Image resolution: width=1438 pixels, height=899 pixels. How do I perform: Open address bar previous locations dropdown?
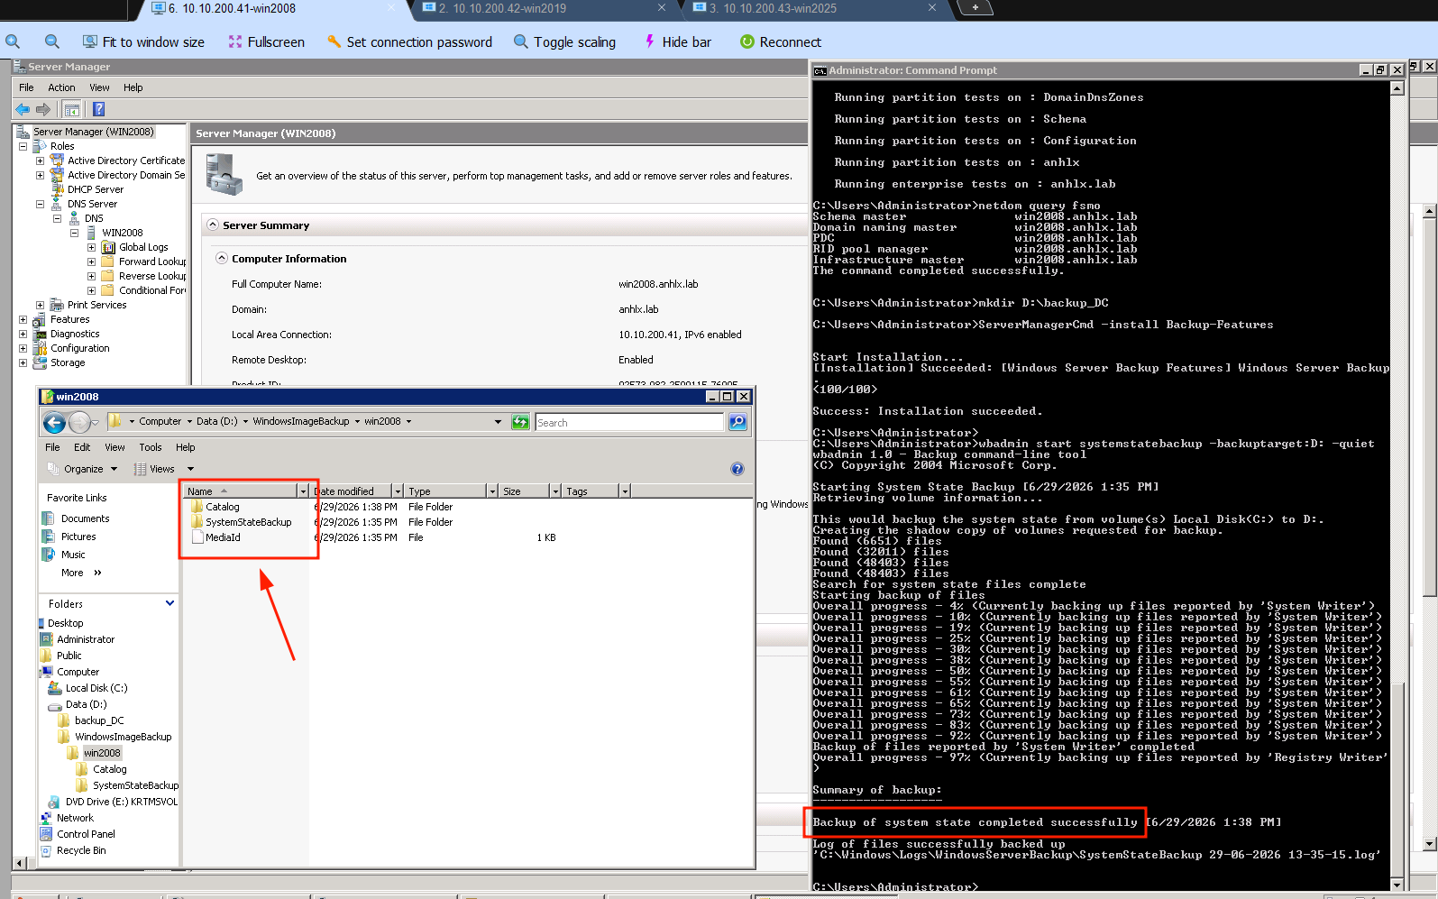498,422
